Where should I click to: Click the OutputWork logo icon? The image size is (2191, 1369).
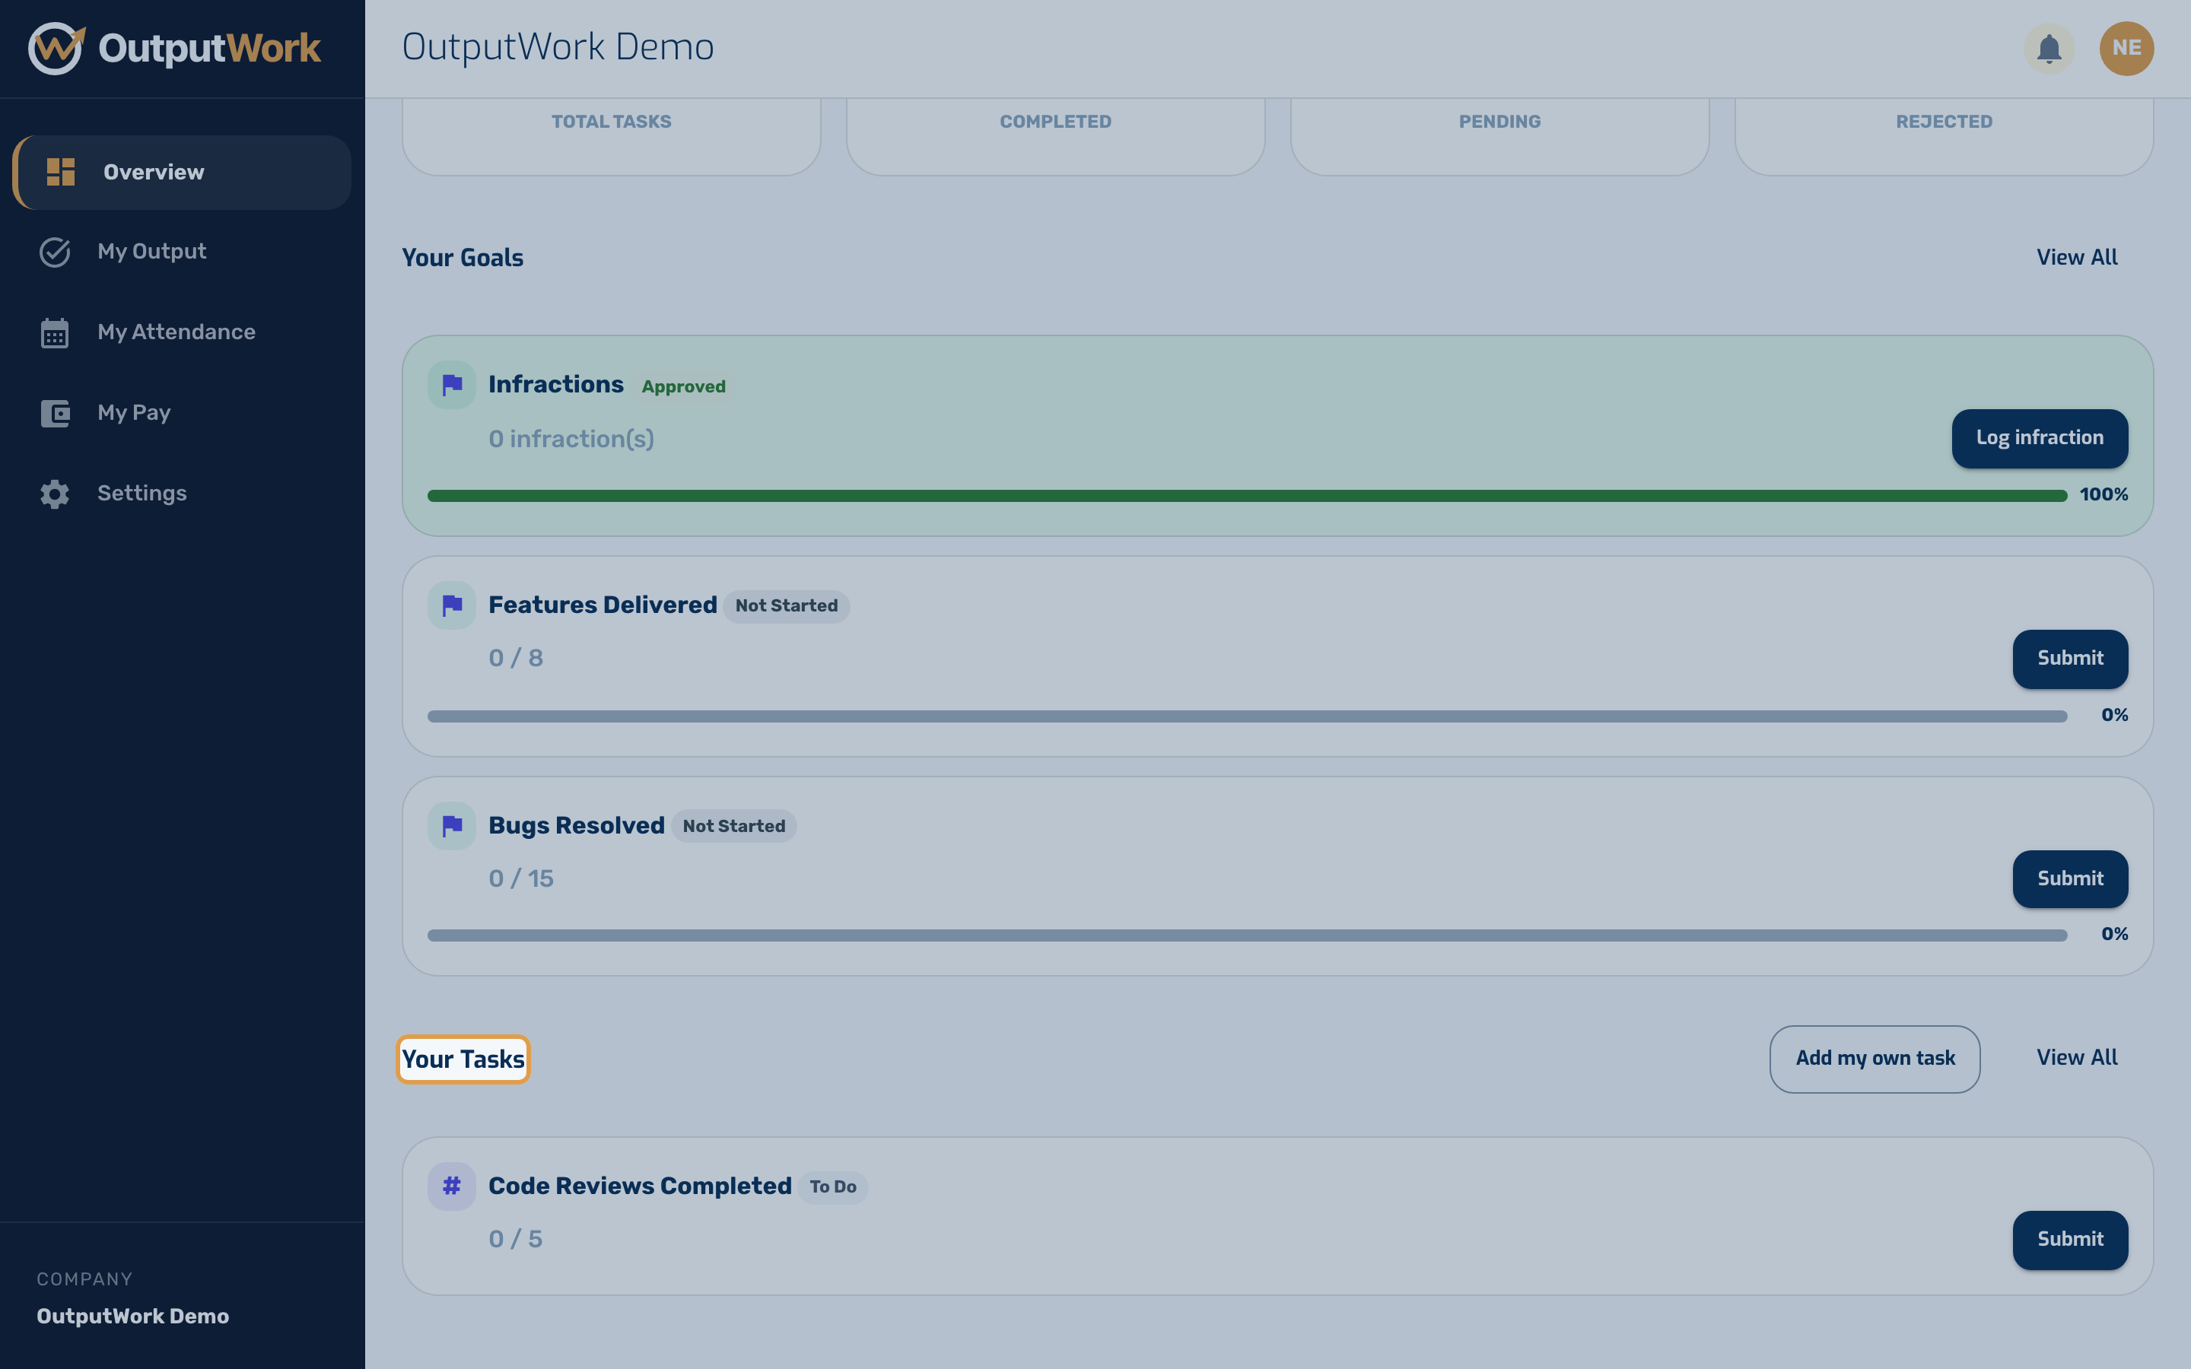pos(56,48)
